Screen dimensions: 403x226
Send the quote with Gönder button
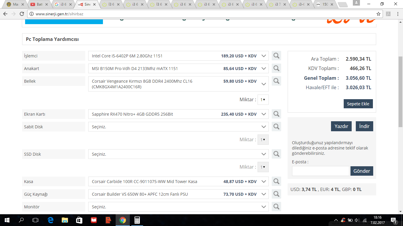[x=362, y=171]
